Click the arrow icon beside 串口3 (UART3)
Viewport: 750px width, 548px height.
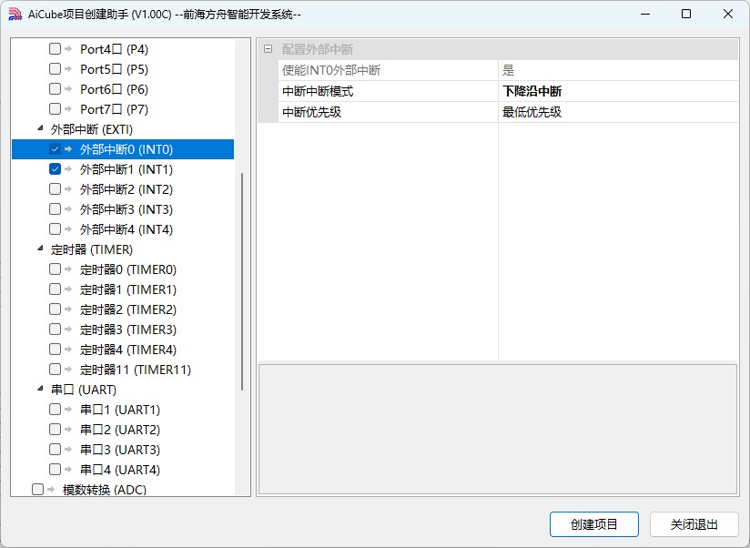point(68,450)
